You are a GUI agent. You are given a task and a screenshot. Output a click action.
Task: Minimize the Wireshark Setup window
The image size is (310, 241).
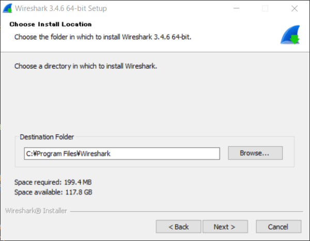tap(236, 8)
